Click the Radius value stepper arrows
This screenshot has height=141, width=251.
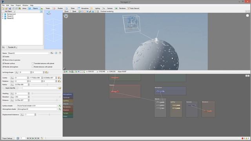(x=29, y=85)
